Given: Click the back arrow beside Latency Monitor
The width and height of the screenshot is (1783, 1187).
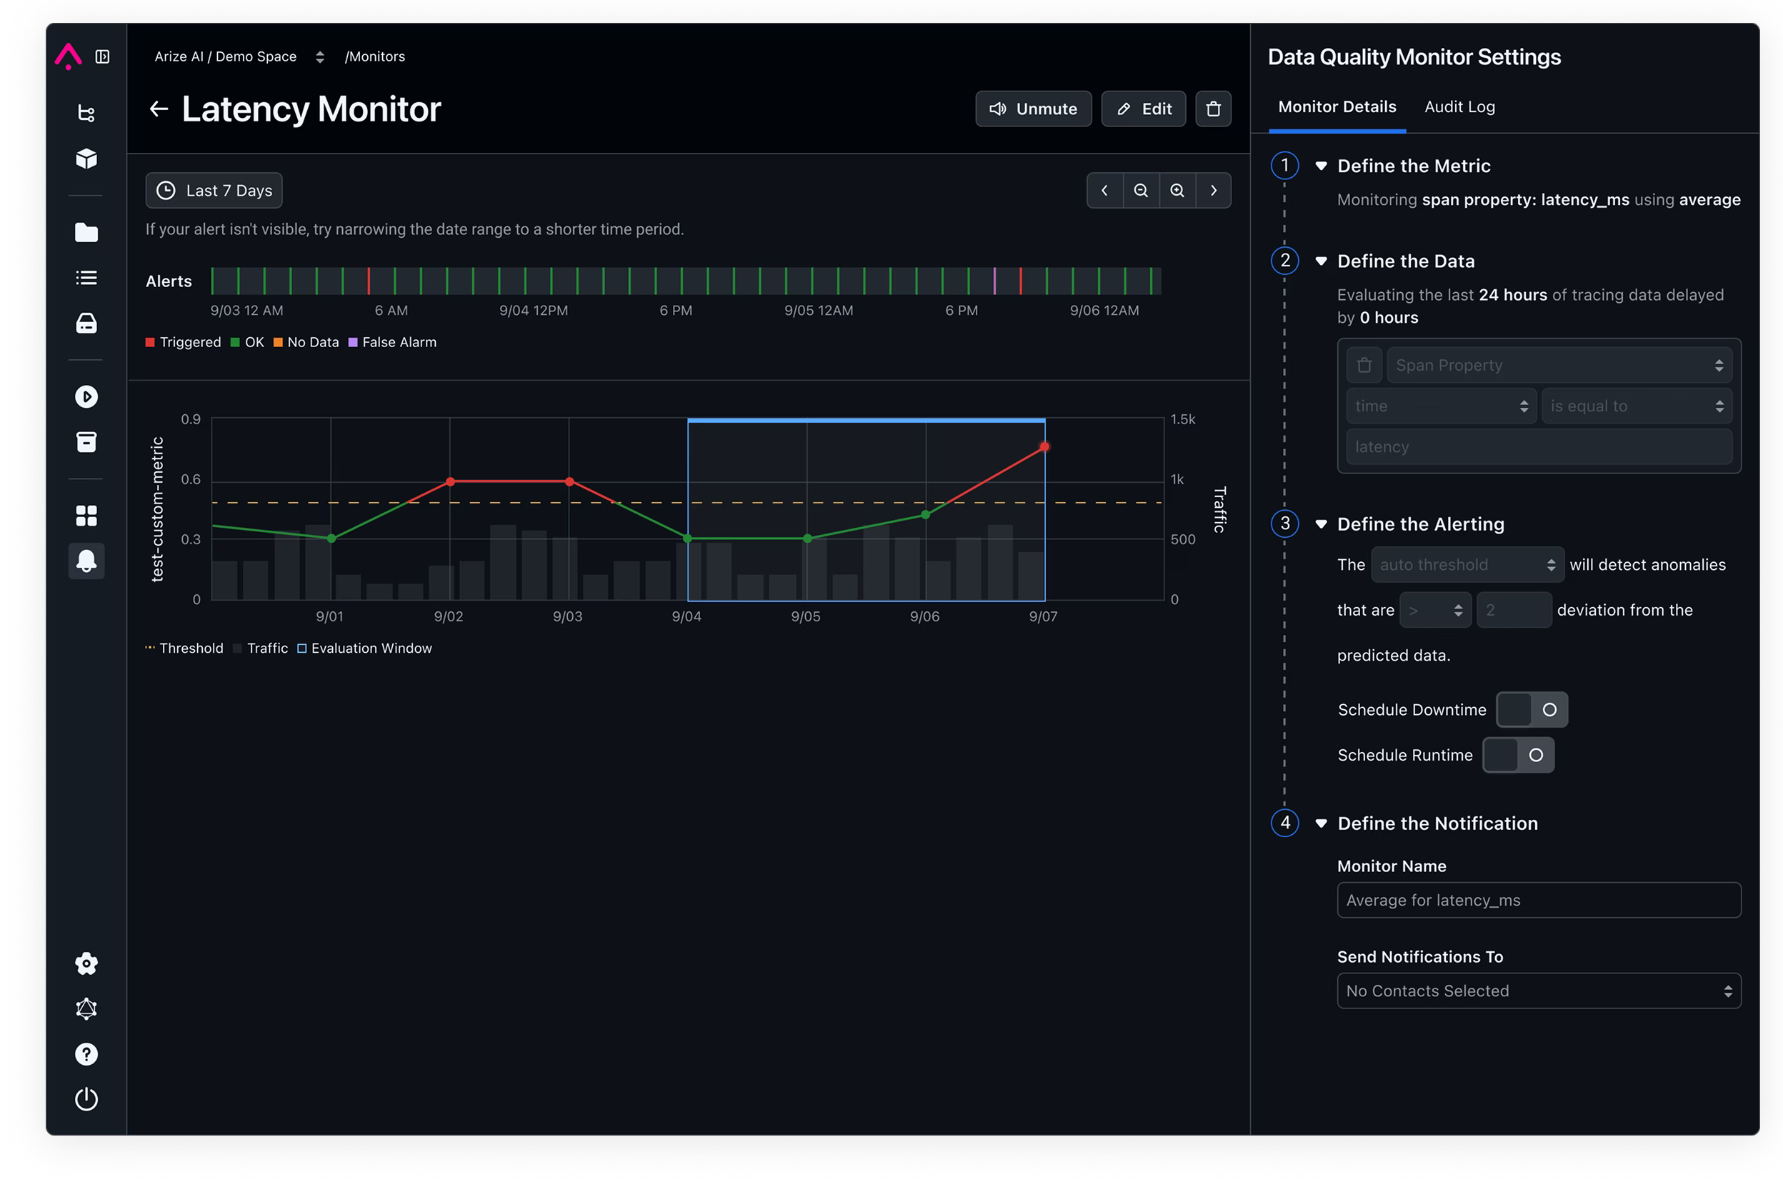Looking at the screenshot, I should [159, 109].
